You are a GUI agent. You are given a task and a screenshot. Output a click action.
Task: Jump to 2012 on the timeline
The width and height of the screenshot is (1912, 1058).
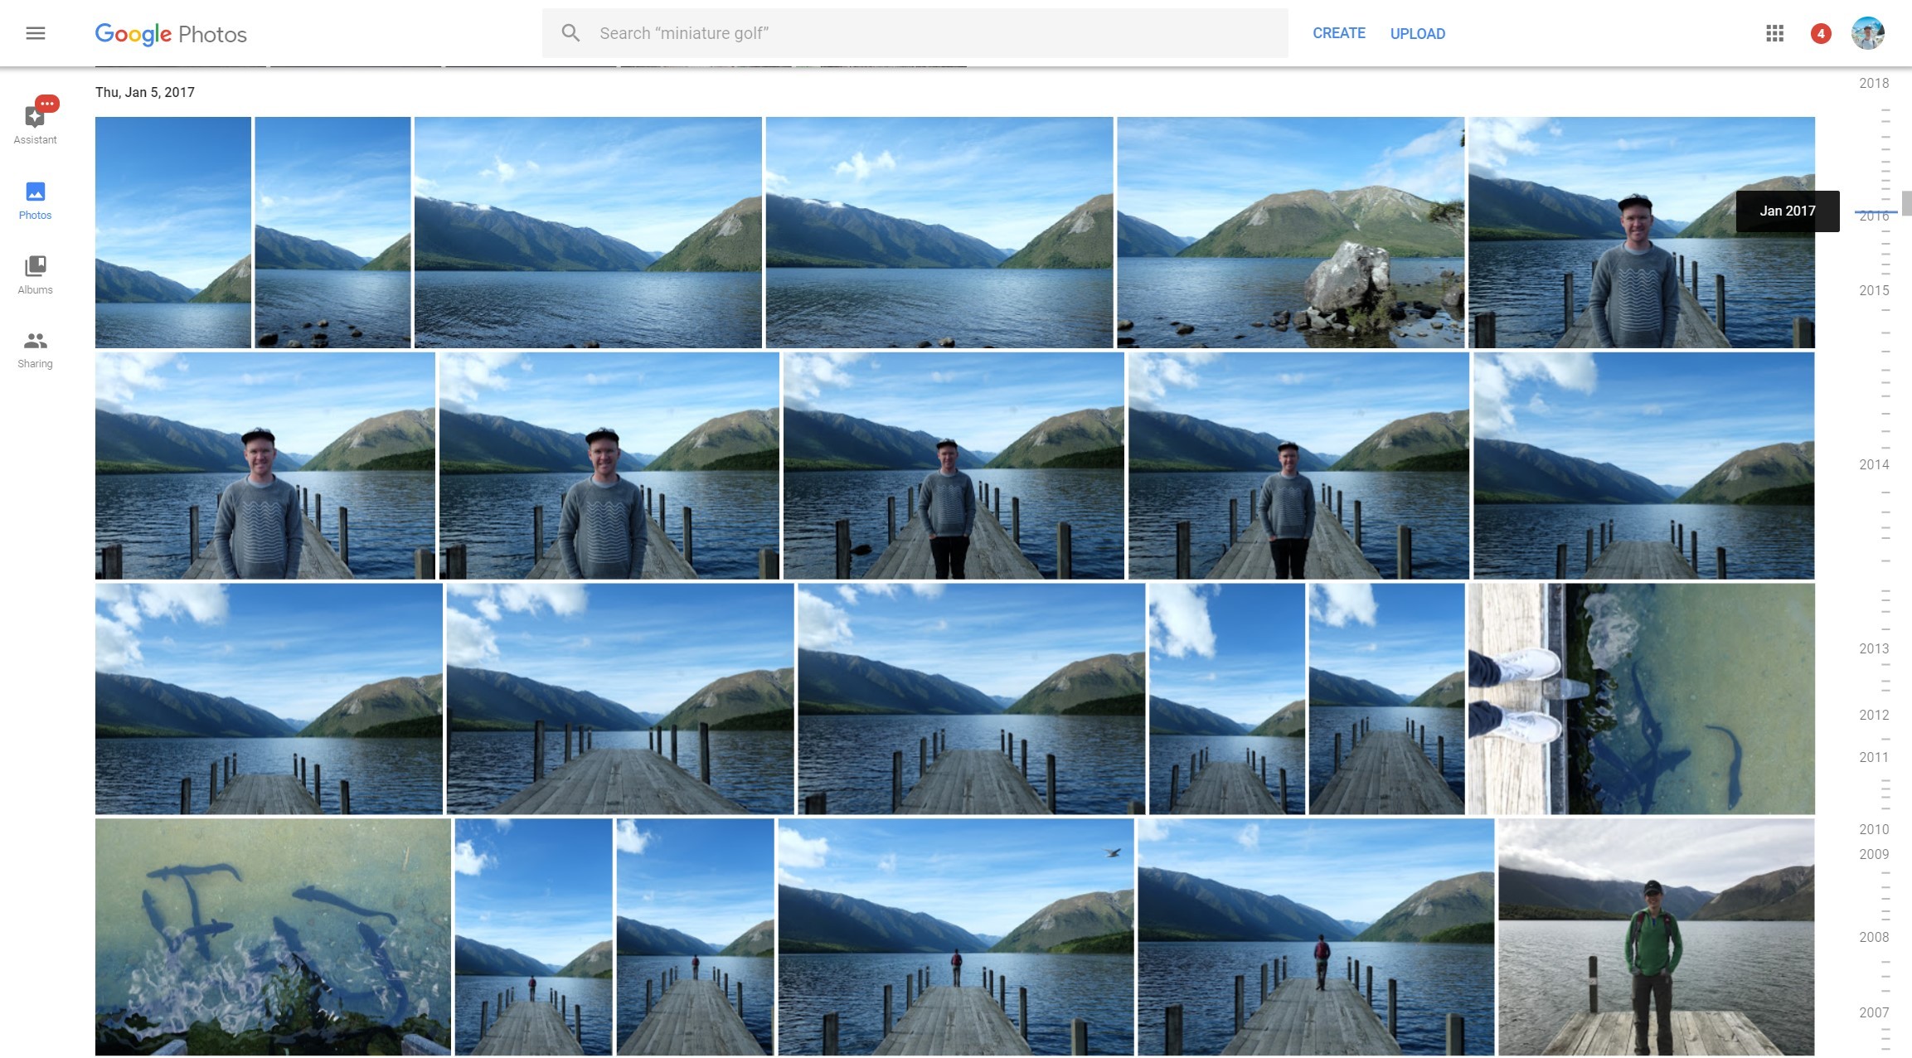point(1873,715)
